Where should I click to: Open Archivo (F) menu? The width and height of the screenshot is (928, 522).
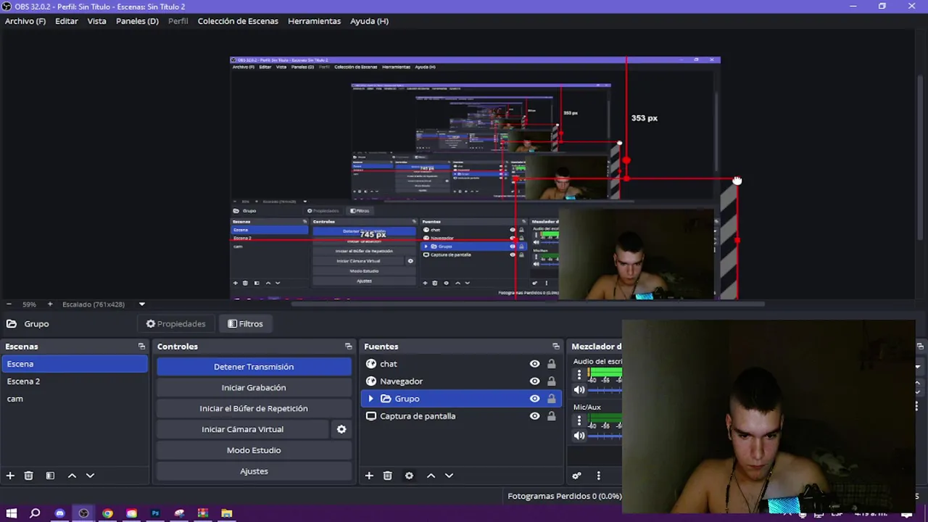[25, 21]
